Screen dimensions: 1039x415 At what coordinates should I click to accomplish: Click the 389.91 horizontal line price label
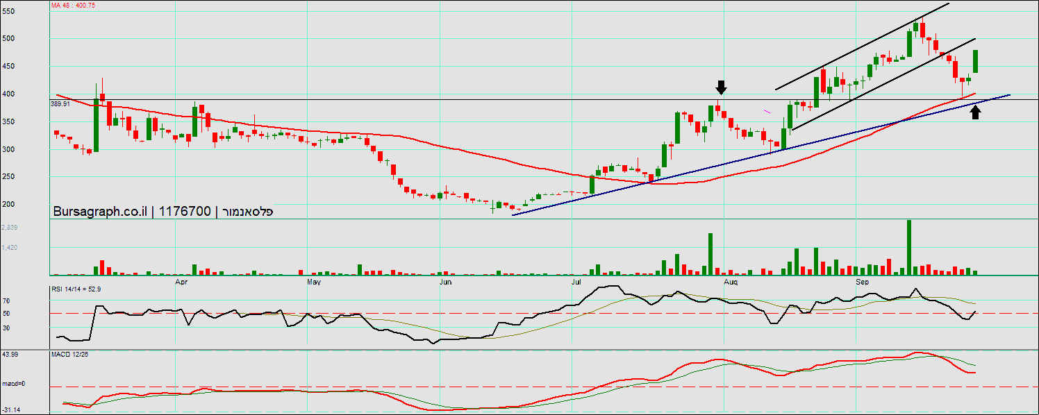(60, 103)
